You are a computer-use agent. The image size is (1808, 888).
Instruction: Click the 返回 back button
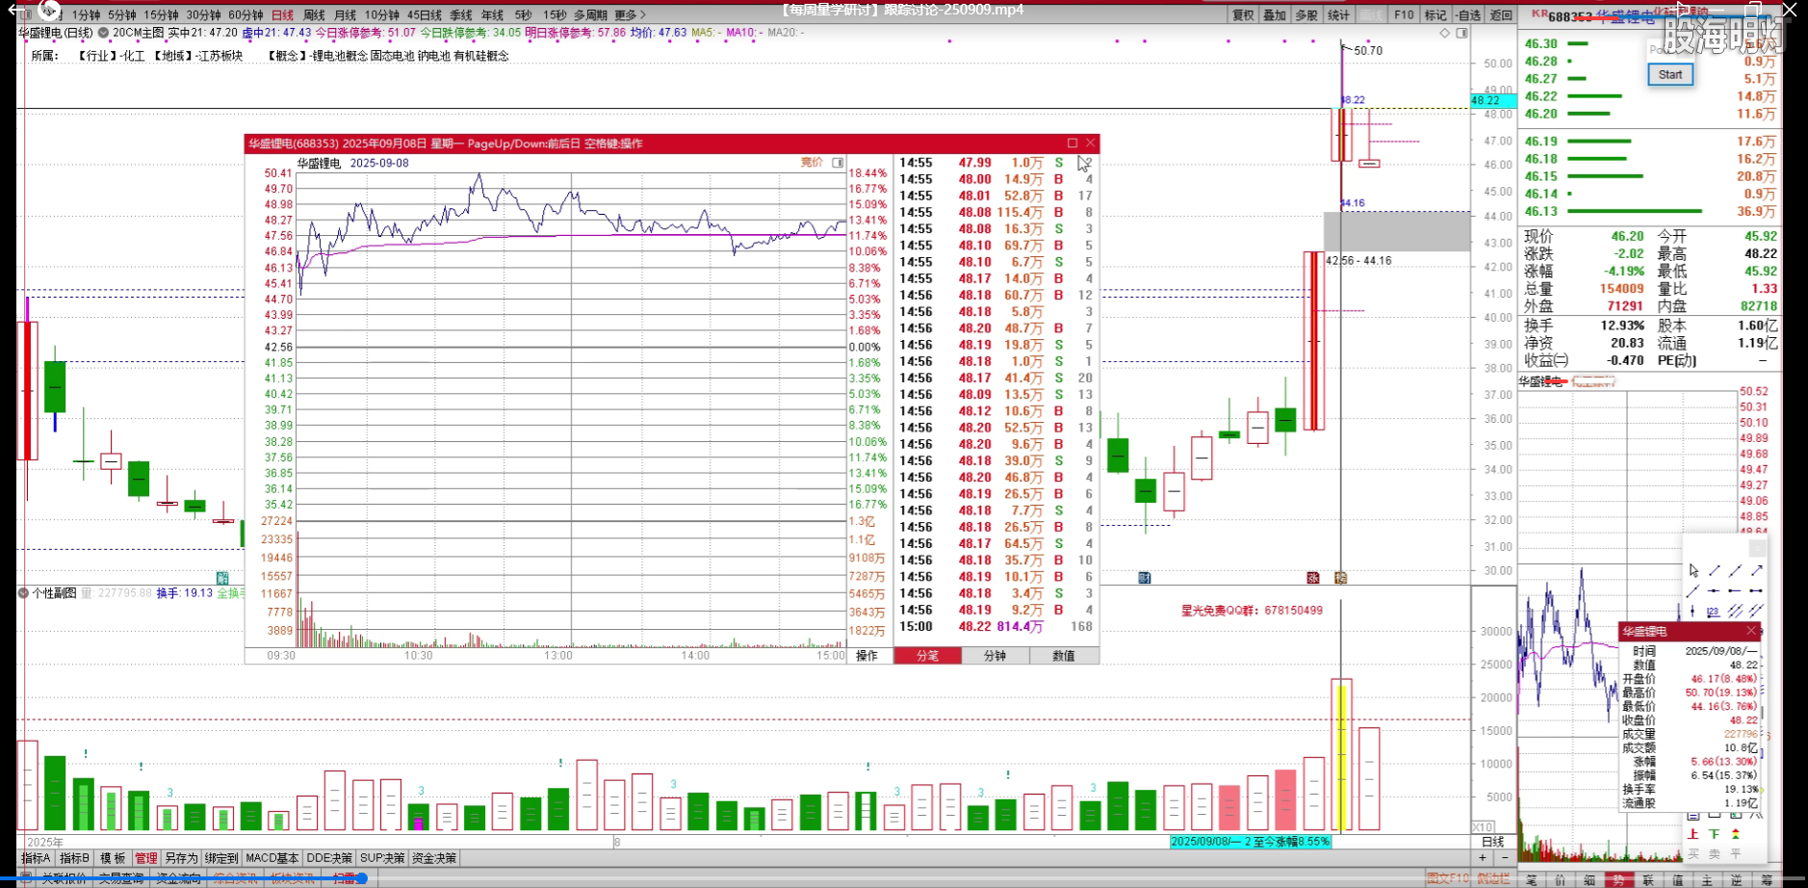pos(1501,15)
